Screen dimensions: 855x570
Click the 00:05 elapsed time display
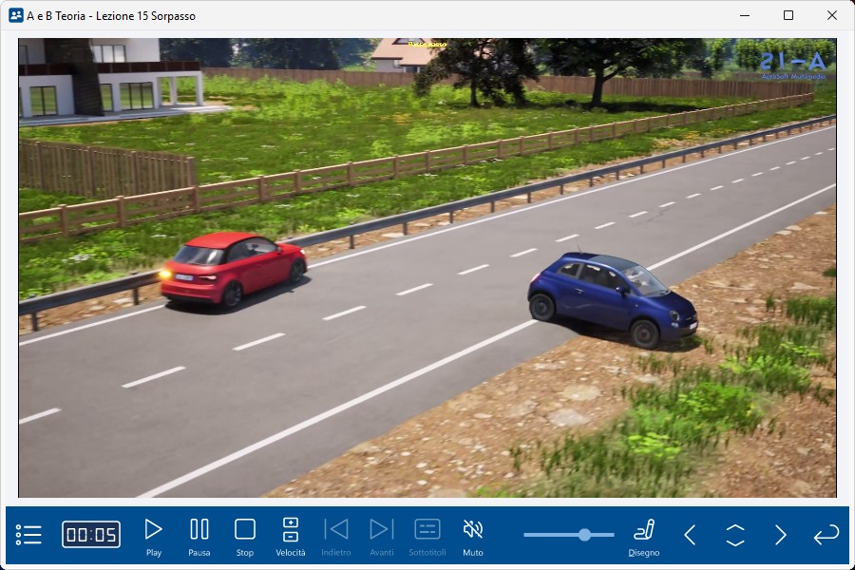tap(91, 535)
